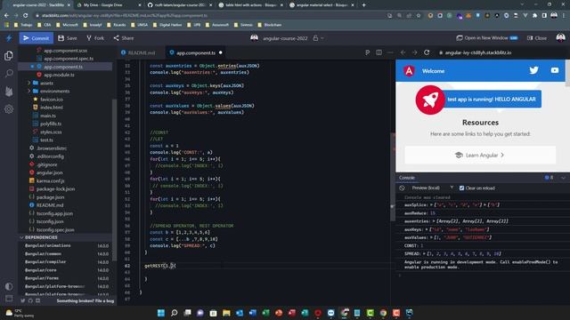Image resolution: width=570 pixels, height=320 pixels.
Task: Switch to My Drive - Google Drive browser tab
Action: click(x=108, y=5)
